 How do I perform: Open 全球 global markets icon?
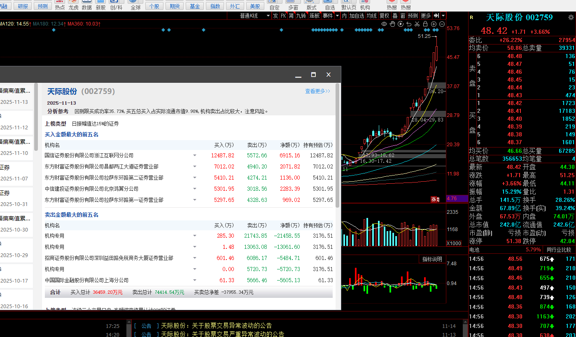click(x=135, y=5)
